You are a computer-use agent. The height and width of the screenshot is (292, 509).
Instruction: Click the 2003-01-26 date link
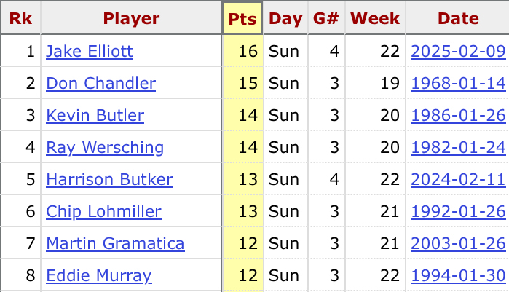pos(458,244)
